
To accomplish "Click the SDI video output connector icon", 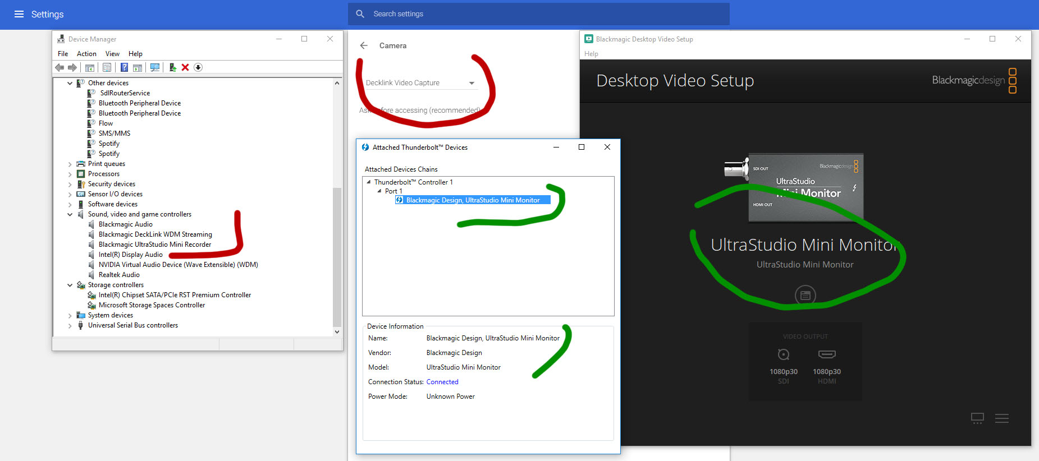I will 784,354.
